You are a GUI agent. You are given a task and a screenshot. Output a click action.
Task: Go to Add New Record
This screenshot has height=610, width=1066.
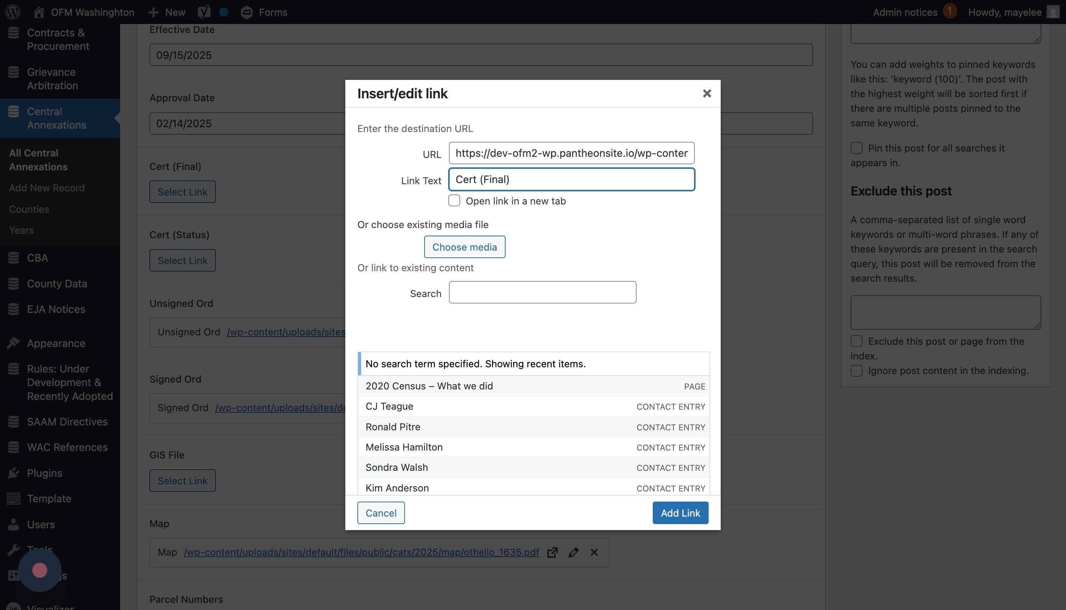coord(47,188)
